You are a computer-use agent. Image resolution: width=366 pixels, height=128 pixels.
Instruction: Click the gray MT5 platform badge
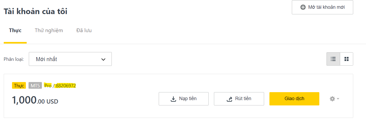(35, 86)
